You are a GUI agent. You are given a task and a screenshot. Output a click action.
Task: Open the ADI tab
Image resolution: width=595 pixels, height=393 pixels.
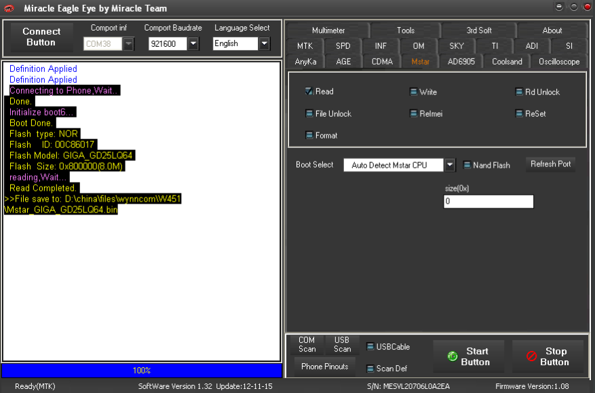[532, 46]
